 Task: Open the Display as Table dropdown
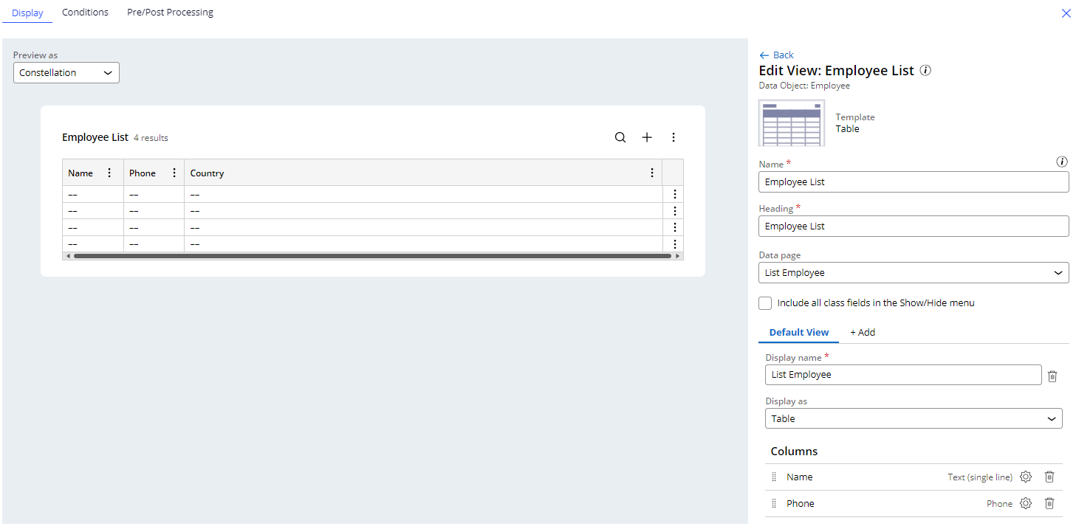click(x=913, y=418)
